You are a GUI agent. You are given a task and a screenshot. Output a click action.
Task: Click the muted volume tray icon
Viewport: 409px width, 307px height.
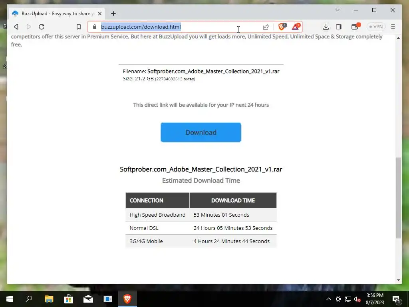tap(357, 299)
